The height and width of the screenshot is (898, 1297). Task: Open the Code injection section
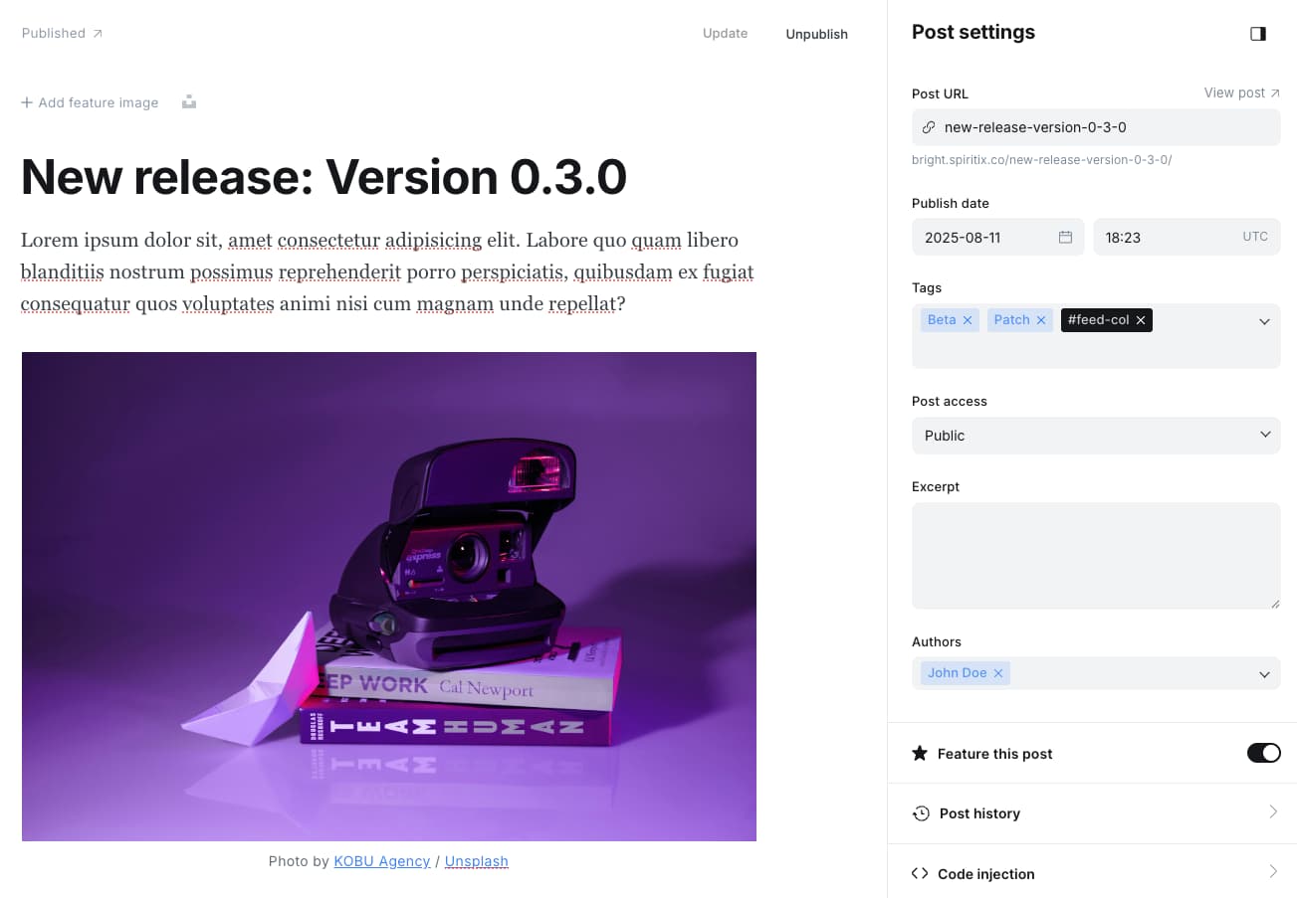point(1092,873)
